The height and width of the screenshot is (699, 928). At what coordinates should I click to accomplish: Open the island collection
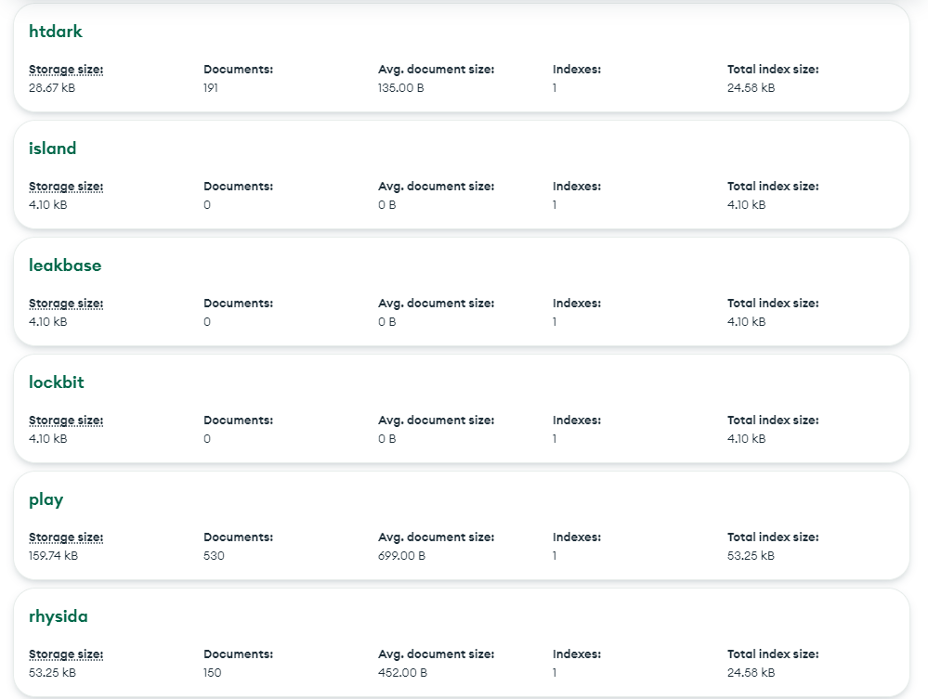[53, 149]
